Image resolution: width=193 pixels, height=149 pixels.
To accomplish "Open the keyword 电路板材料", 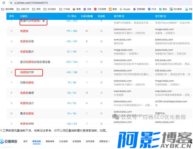I will (27, 124).
